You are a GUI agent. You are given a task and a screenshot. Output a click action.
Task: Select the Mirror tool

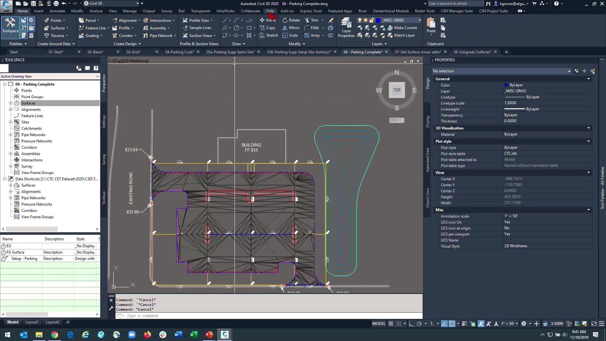click(x=291, y=28)
